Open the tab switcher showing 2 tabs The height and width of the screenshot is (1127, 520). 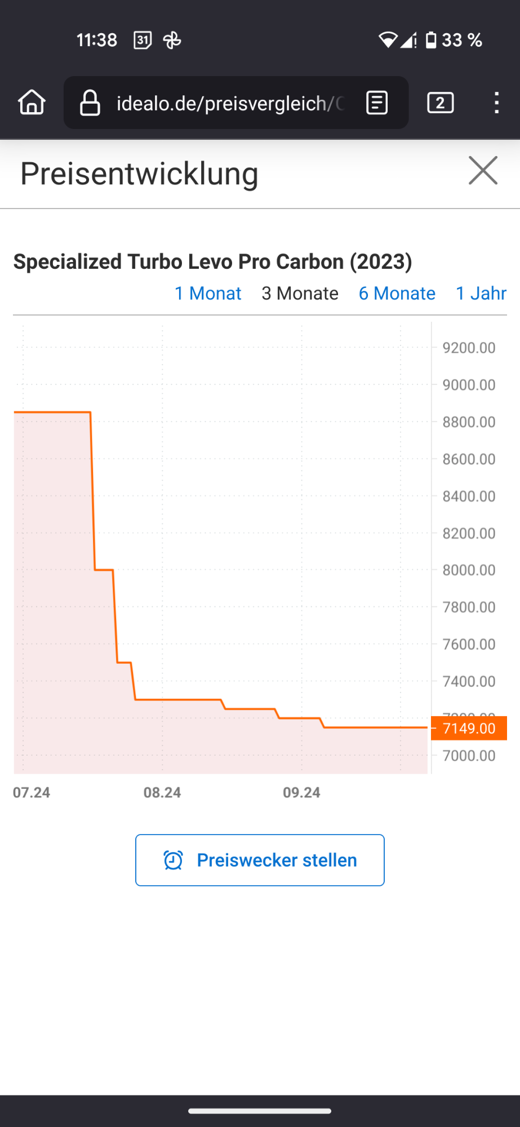click(441, 103)
